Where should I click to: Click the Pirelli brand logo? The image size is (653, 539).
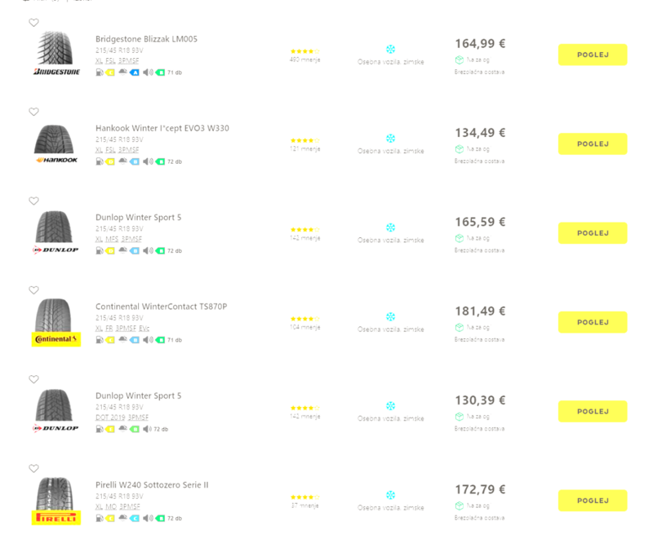click(56, 517)
